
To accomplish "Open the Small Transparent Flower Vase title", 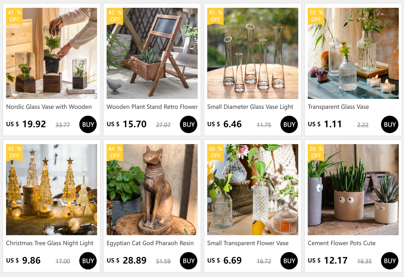I will (x=248, y=243).
